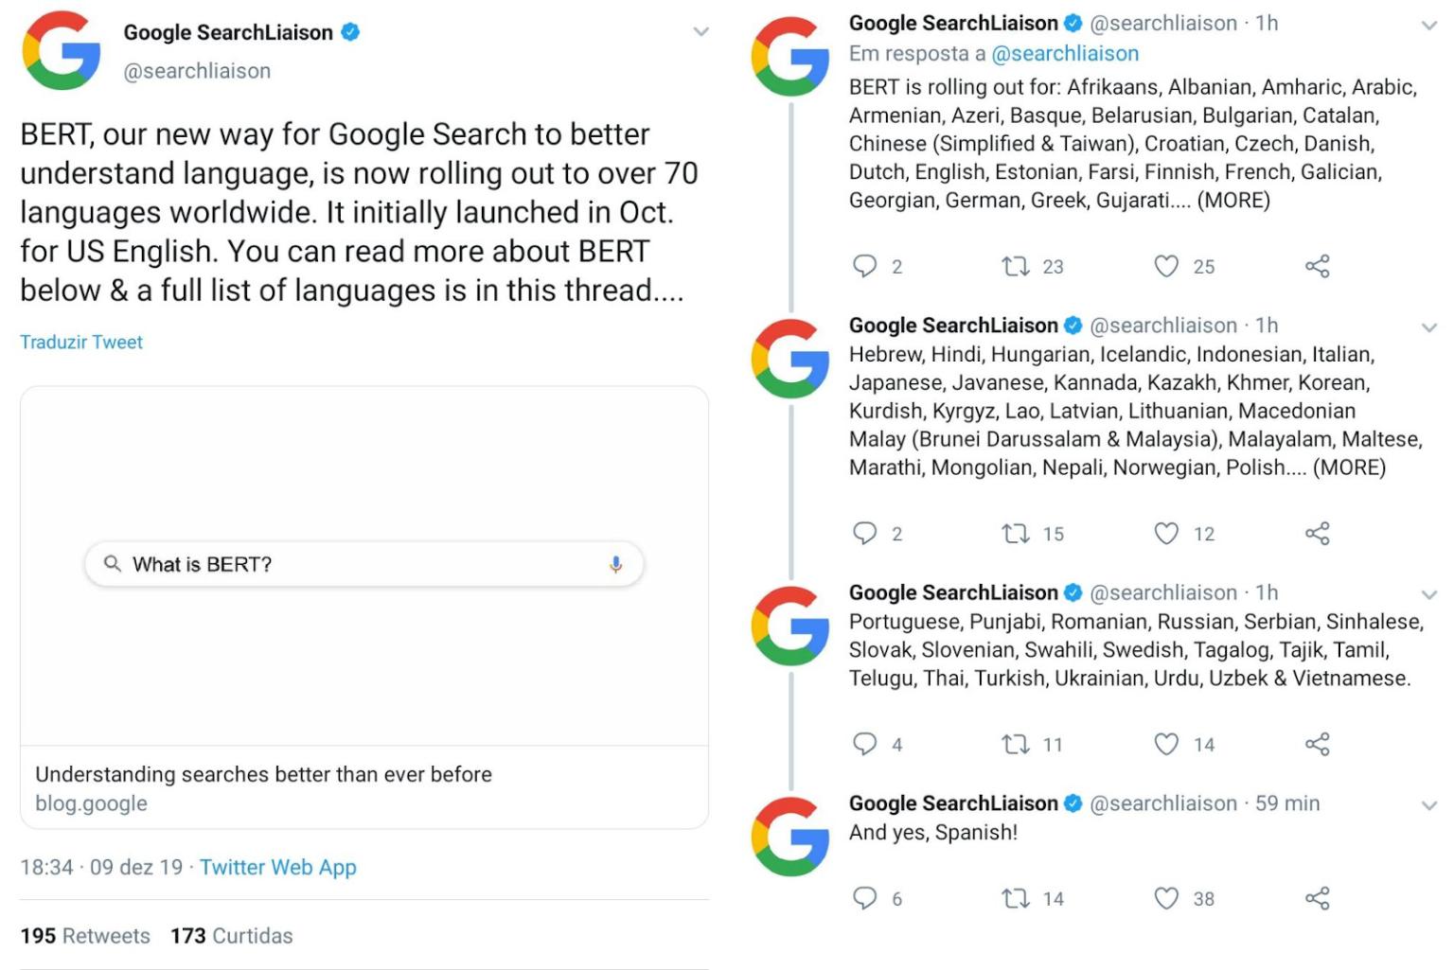Retweet the tweet with 23 retweets
This screenshot has height=970, width=1454.
[1016, 266]
